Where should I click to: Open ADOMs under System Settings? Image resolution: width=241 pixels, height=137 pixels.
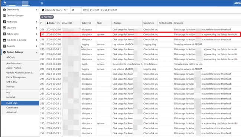coord(10,58)
